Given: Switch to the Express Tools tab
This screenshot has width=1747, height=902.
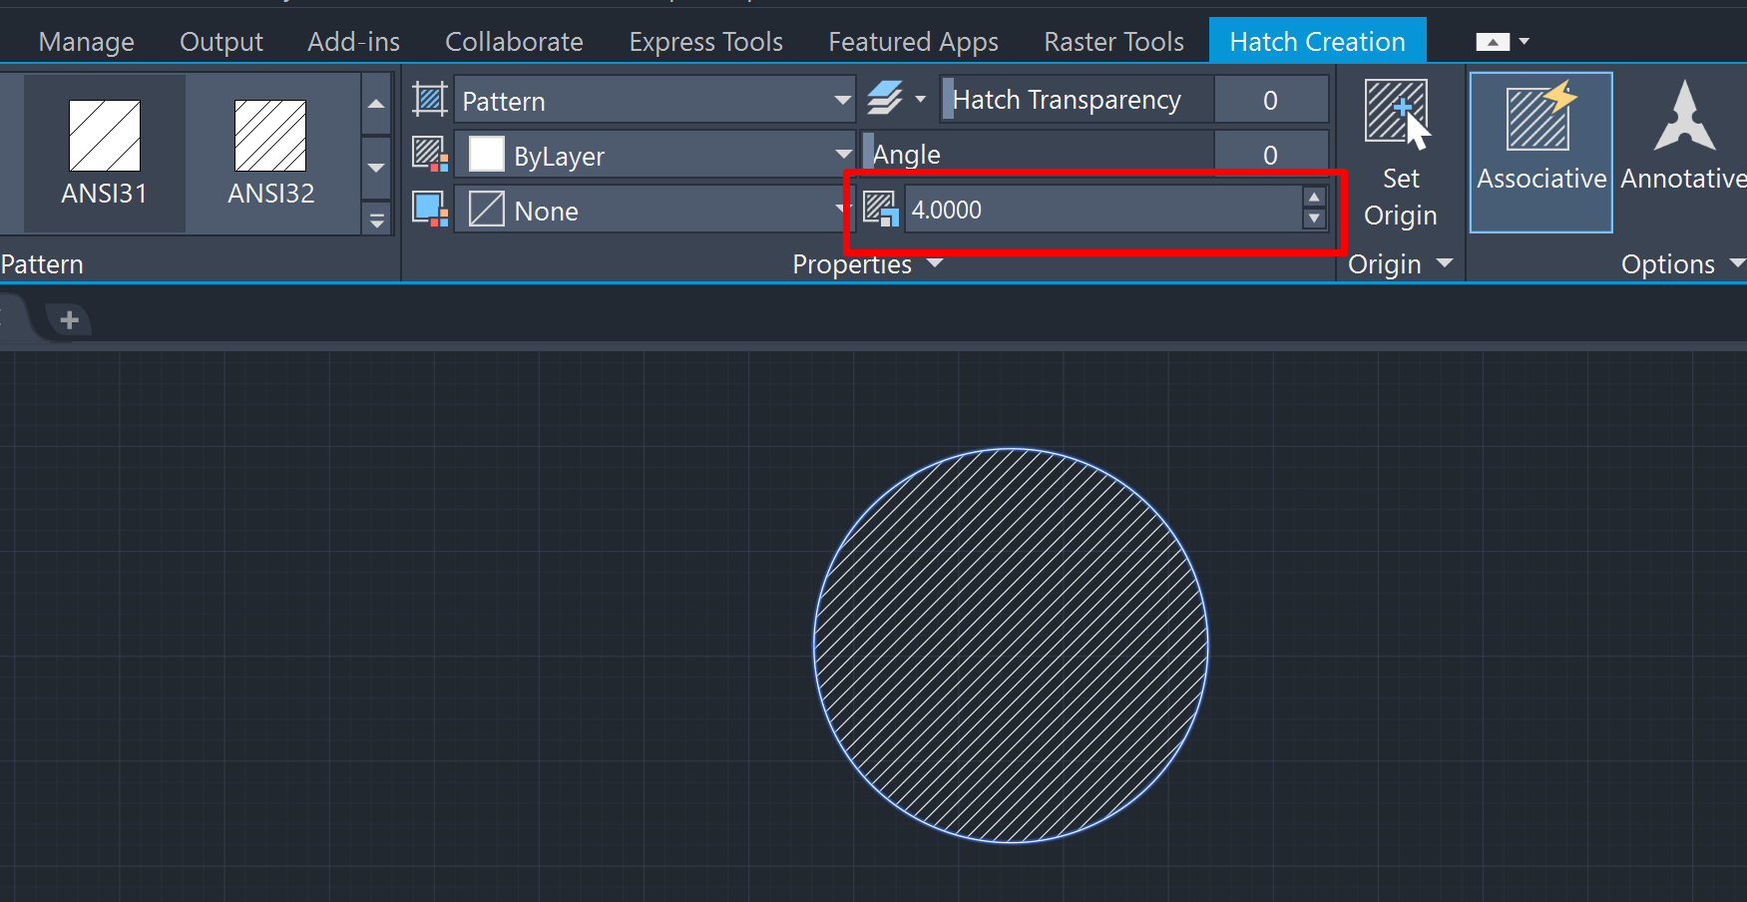Looking at the screenshot, I should 705,41.
